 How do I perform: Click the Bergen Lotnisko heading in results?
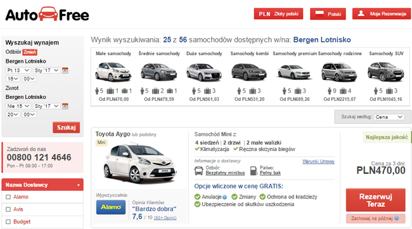tap(322, 40)
